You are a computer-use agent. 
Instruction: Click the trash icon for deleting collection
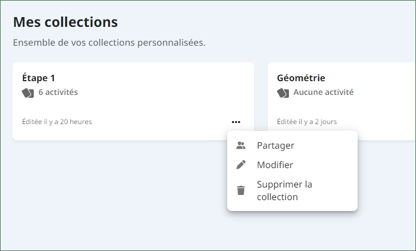point(241,190)
